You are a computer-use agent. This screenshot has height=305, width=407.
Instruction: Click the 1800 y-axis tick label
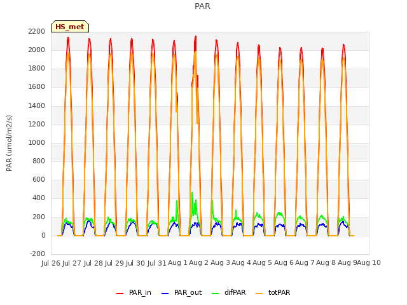click(37, 68)
